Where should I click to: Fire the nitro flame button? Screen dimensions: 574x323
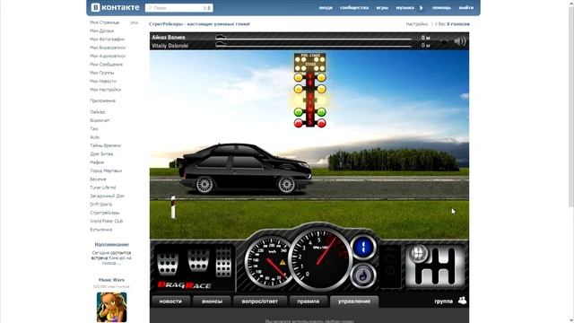pos(362,275)
